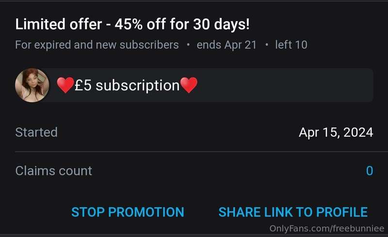388x237 pixels.
Task: Click 'For expired and new subscribers' text
Action: pyautogui.click(x=97, y=45)
